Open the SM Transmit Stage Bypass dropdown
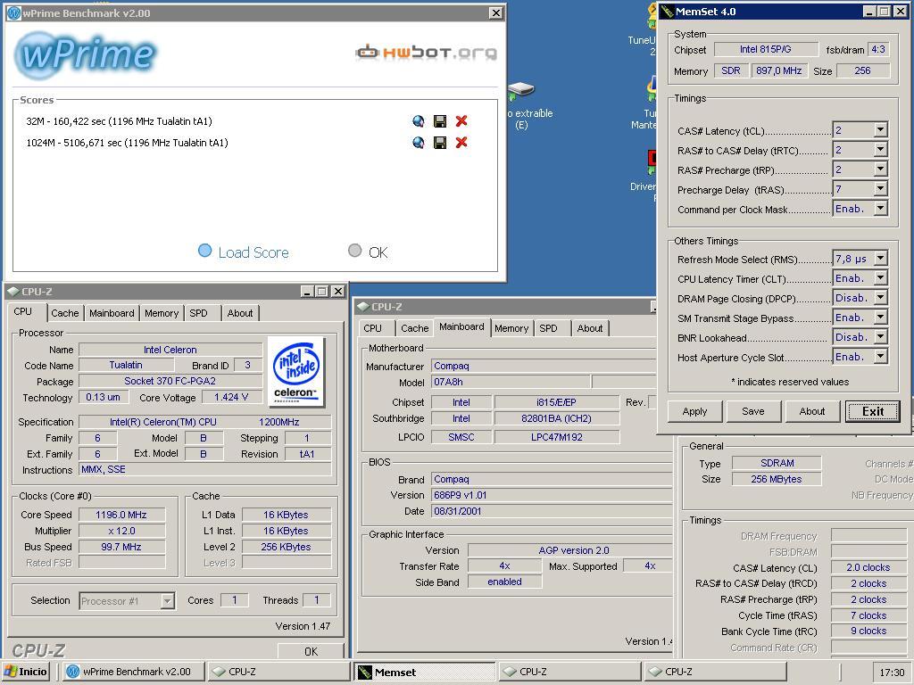Image resolution: width=914 pixels, height=685 pixels. coord(880,318)
